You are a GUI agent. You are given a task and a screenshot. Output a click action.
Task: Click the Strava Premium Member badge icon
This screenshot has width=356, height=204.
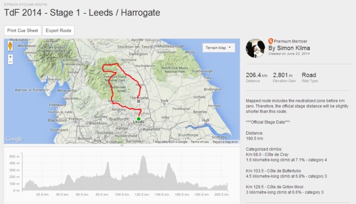pos(271,42)
